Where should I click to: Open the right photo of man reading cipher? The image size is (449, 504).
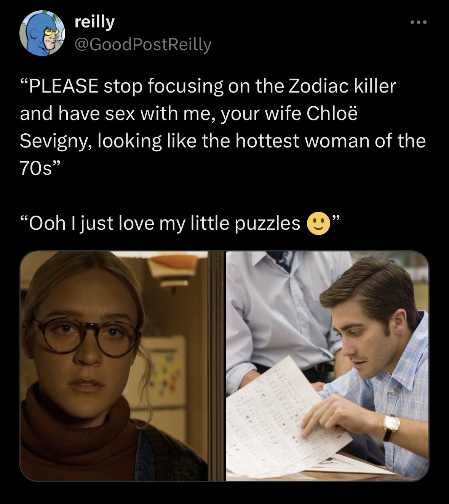tap(327, 366)
